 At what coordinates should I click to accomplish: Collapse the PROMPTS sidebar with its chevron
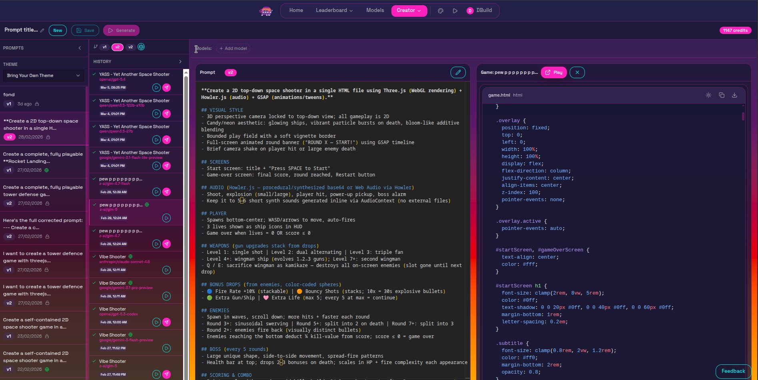pyautogui.click(x=80, y=48)
